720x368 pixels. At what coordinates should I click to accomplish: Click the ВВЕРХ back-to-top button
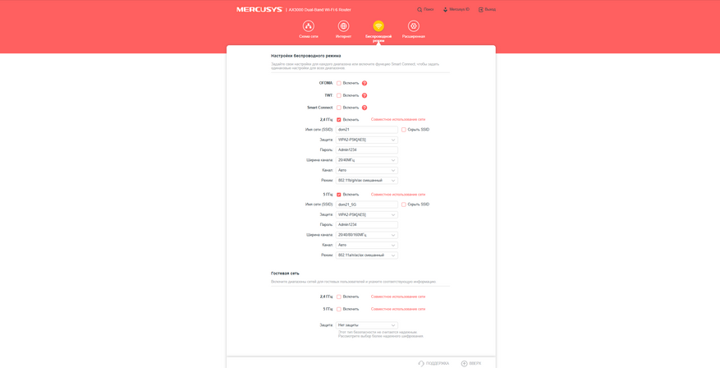(x=471, y=363)
